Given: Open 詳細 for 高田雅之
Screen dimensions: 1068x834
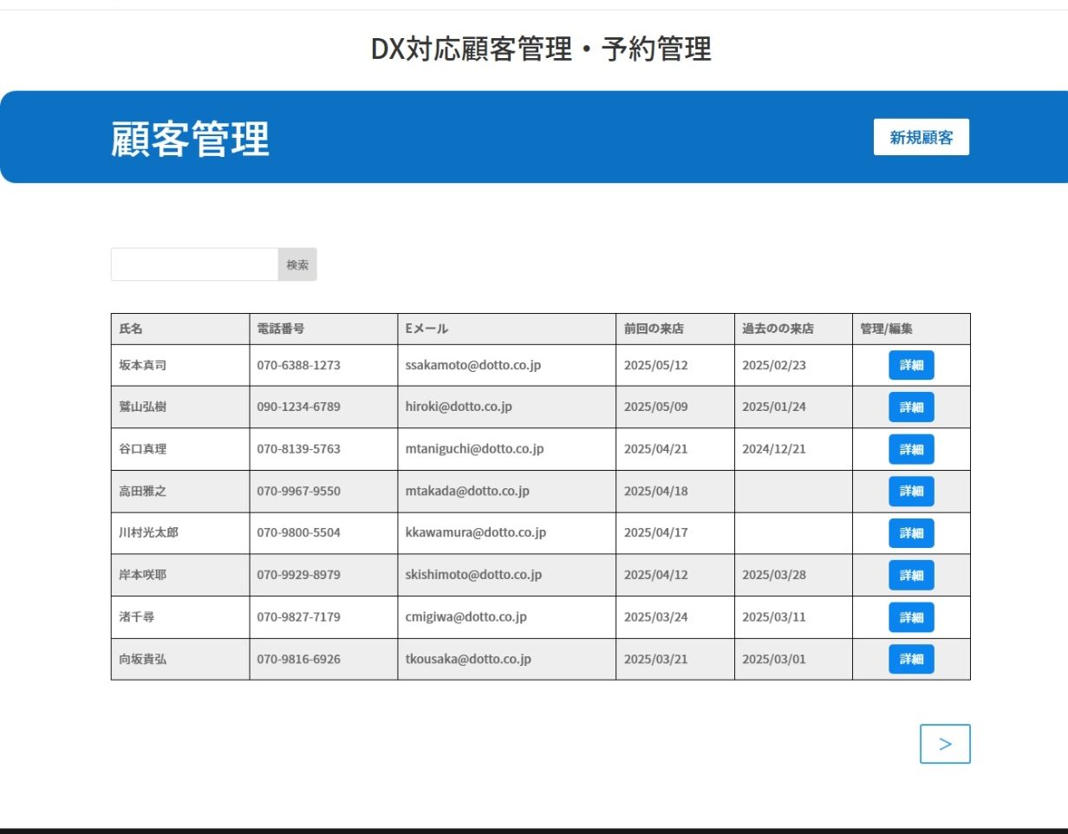Looking at the screenshot, I should coord(911,491).
